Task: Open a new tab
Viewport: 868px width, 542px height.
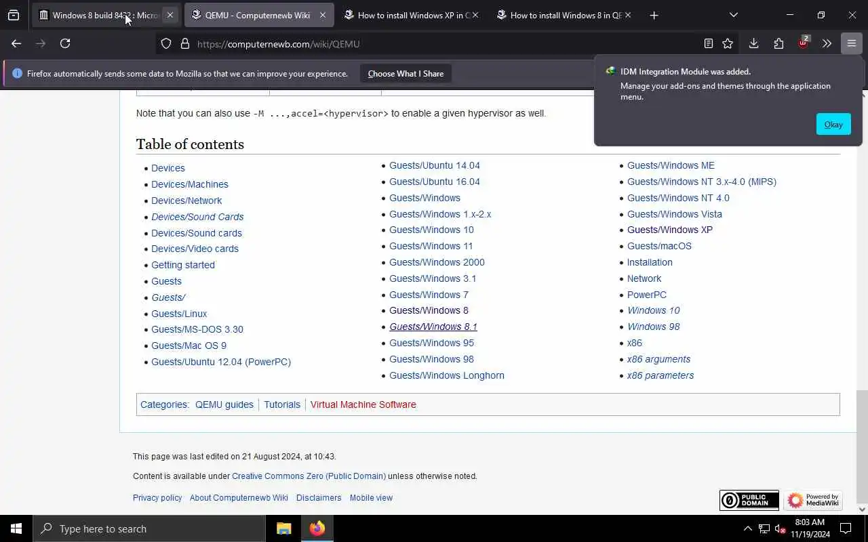Action: [x=654, y=15]
